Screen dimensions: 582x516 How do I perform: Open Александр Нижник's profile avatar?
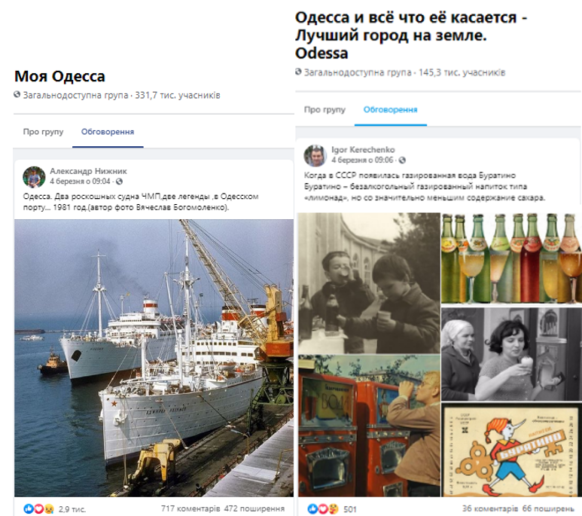pyautogui.click(x=34, y=177)
